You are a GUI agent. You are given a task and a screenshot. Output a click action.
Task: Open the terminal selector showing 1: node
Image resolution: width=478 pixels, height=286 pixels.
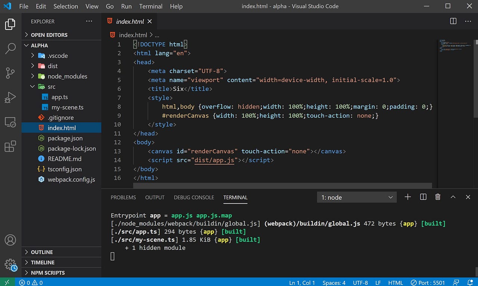tap(356, 197)
